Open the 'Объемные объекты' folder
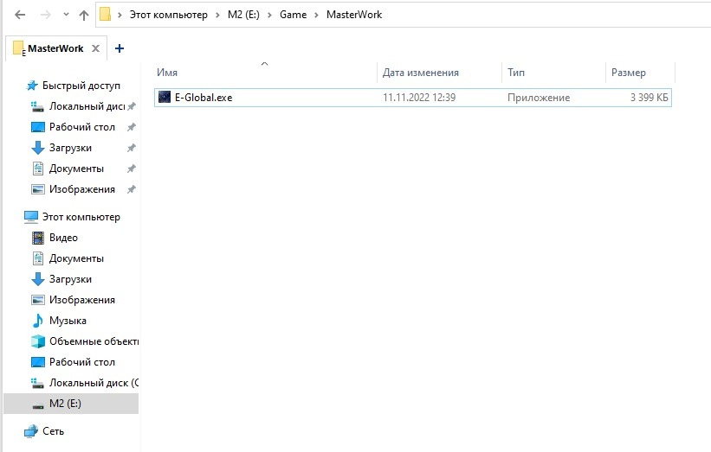 [94, 341]
